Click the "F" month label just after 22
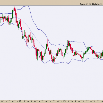 pos(25,101)
